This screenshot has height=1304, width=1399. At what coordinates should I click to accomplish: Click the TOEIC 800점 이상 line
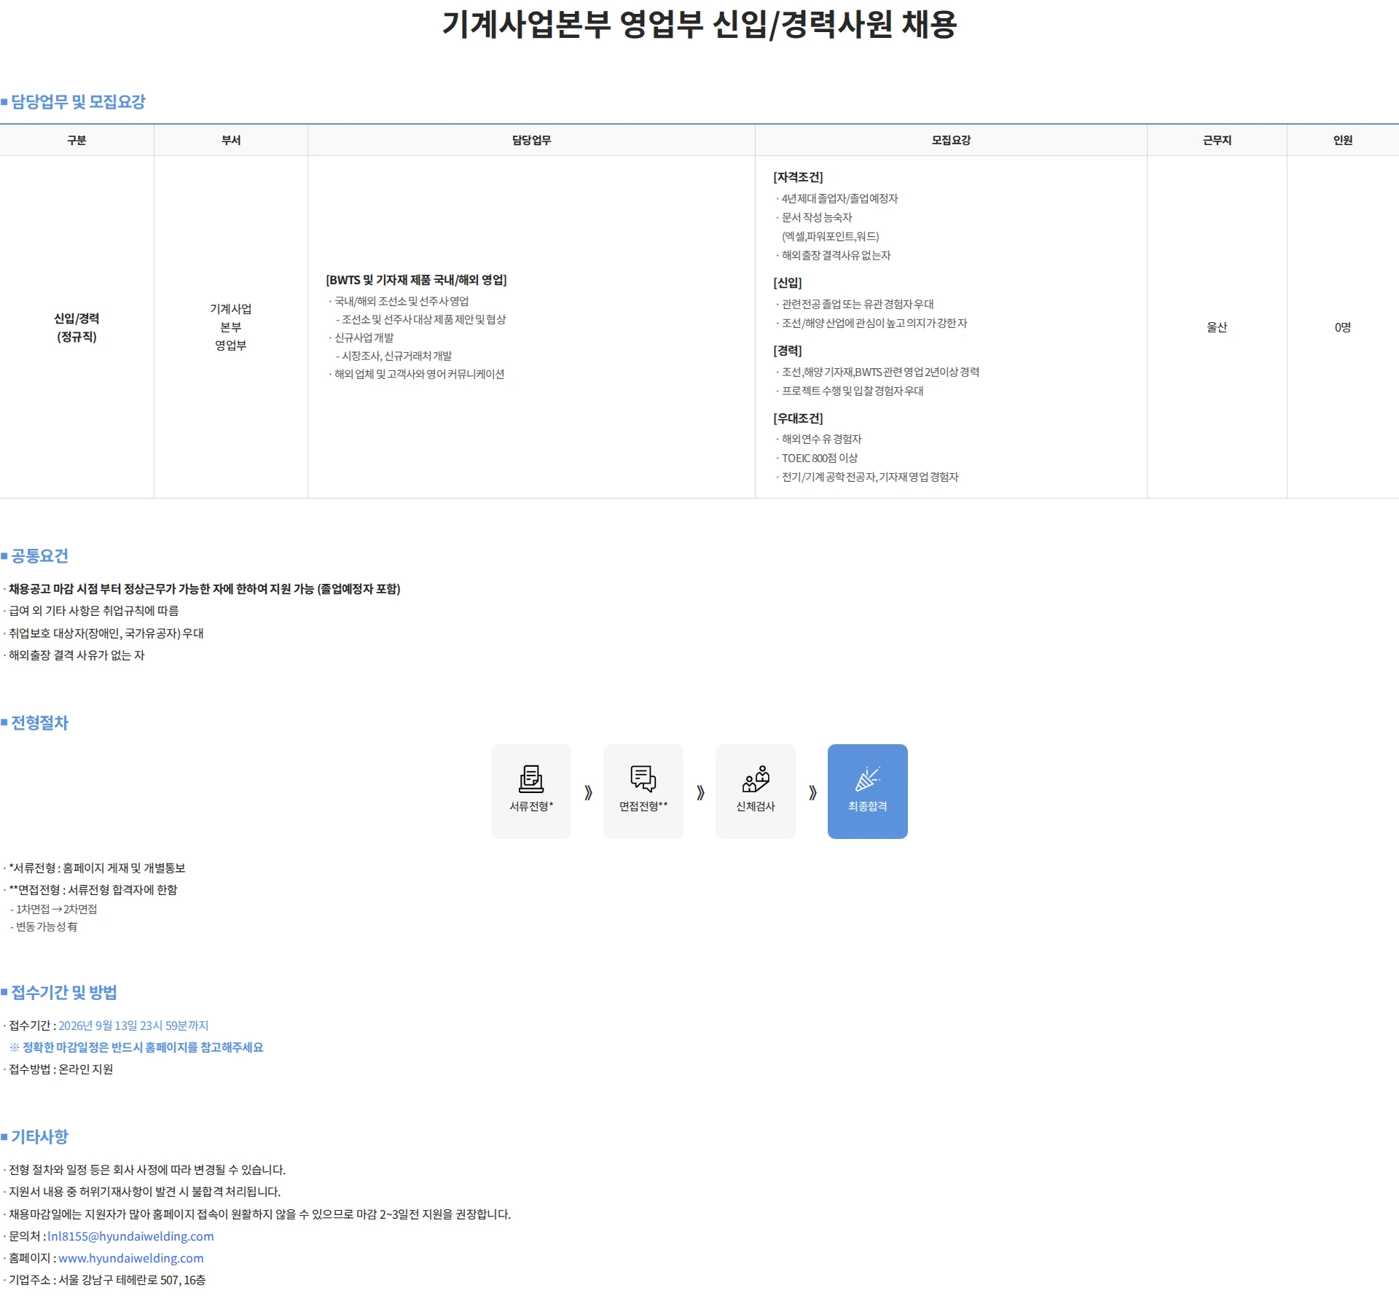(820, 458)
